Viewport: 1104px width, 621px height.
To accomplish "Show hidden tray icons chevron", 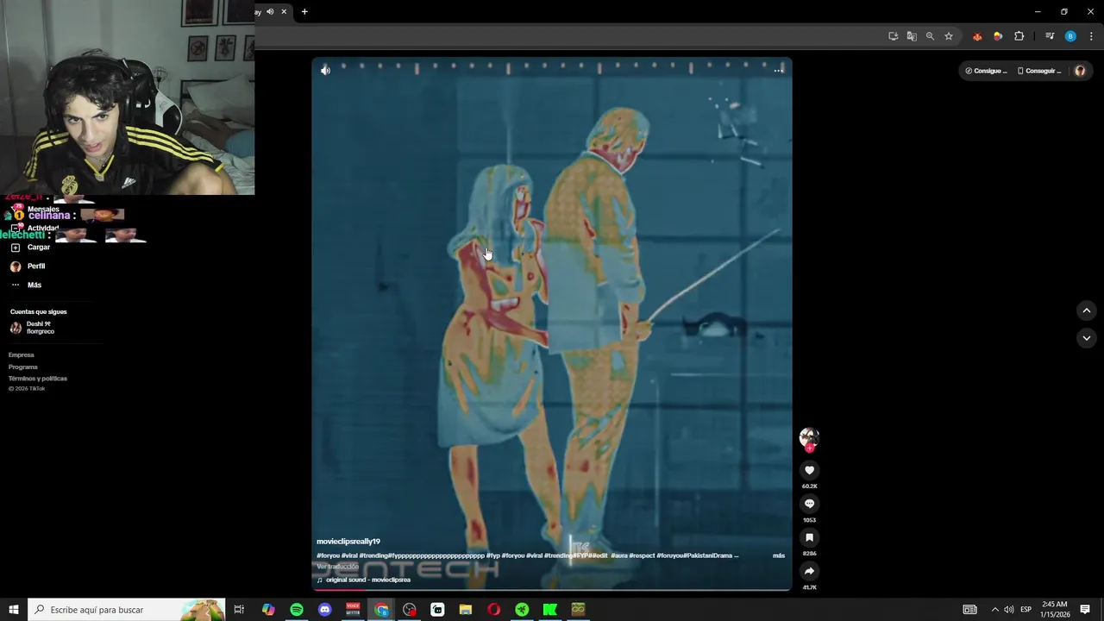I will [x=994, y=610].
